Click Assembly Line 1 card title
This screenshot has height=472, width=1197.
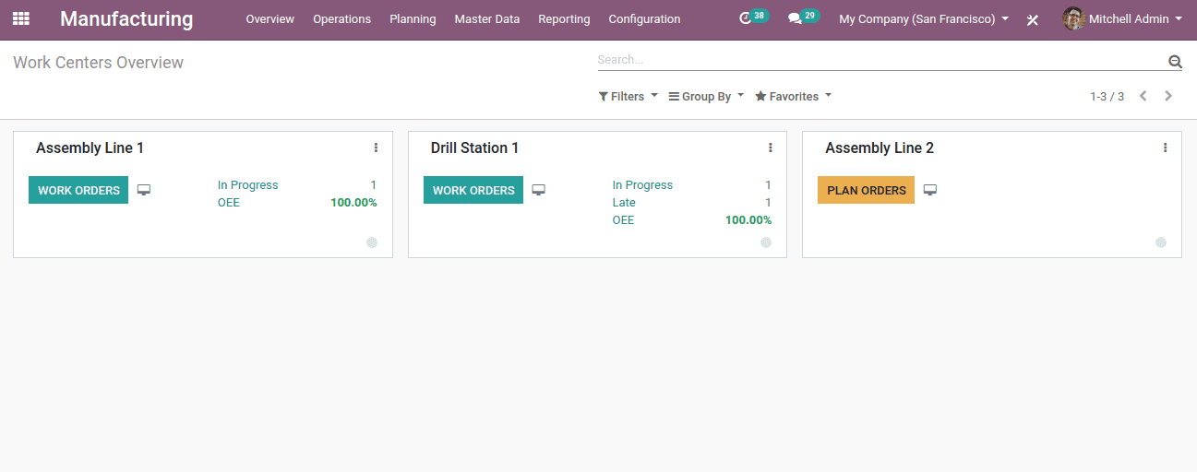(x=90, y=147)
